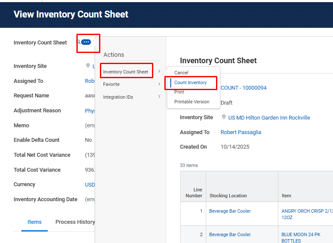The height and width of the screenshot is (243, 333).
Task: Select the Items tab
Action: (35, 222)
